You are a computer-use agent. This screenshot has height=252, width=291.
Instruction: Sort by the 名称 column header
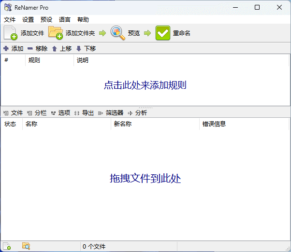pos(67,124)
